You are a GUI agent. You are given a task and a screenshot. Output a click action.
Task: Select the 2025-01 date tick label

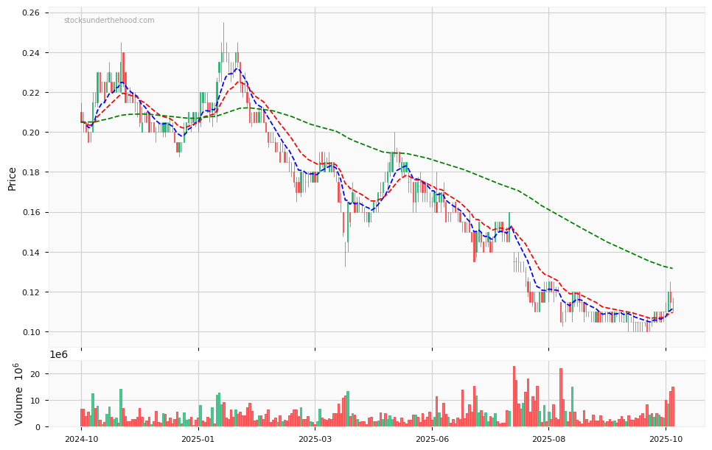pos(198,440)
